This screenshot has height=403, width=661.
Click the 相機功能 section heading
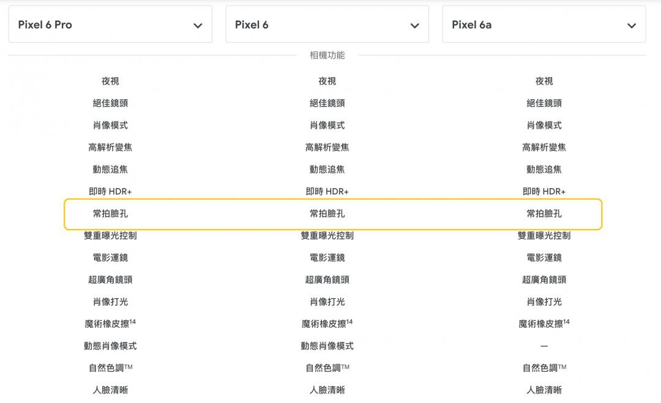(x=327, y=55)
